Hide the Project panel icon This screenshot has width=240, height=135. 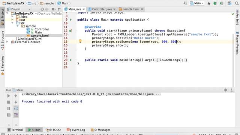pyautogui.click(x=59, y=9)
